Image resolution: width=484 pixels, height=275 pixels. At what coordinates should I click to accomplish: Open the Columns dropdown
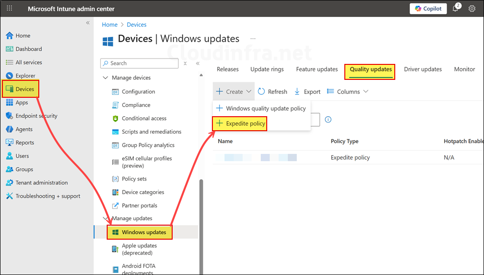tap(348, 92)
